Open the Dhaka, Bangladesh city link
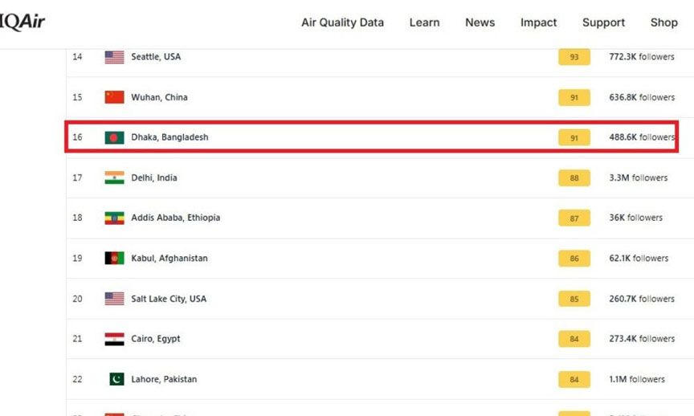Screen dimensions: 694x416 tap(169, 137)
